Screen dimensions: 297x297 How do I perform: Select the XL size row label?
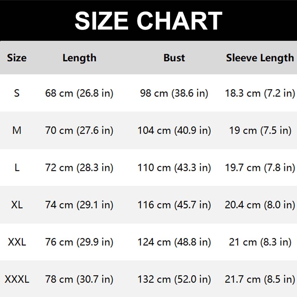pos(17,205)
